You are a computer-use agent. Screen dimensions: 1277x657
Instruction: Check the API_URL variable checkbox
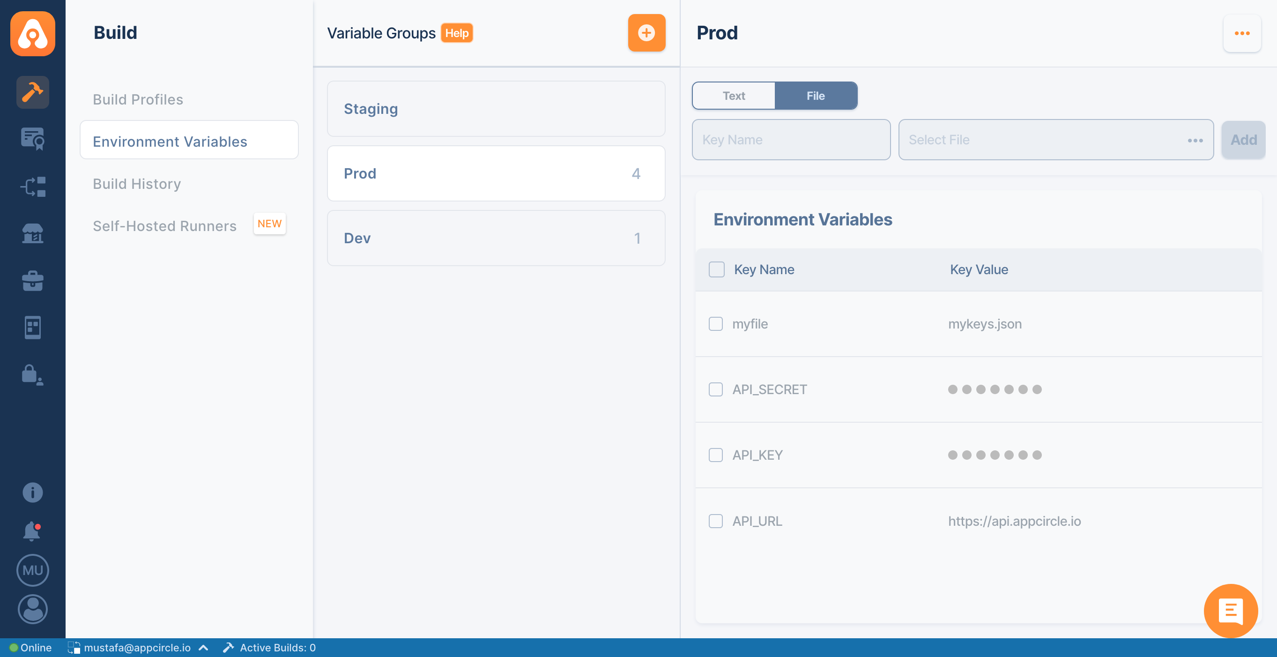click(715, 521)
